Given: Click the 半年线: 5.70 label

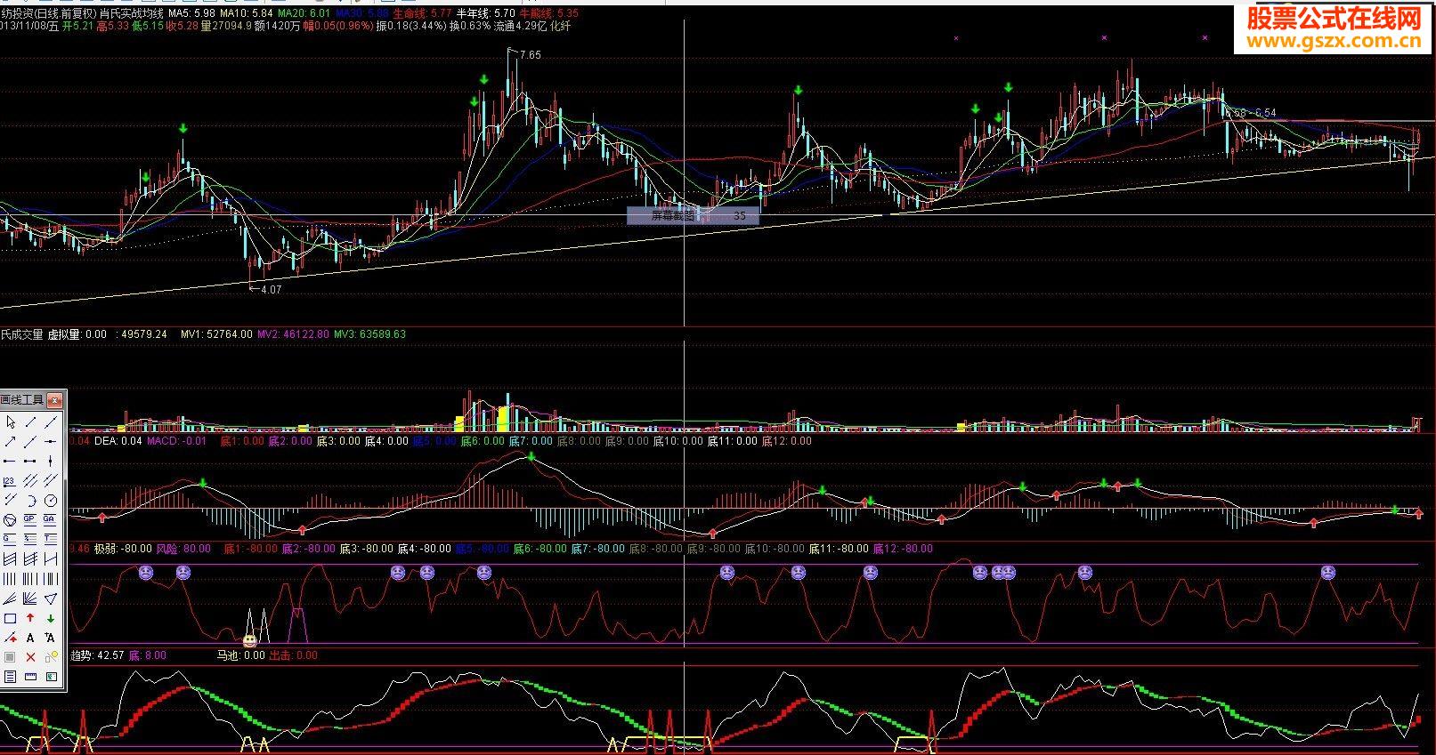Looking at the screenshot, I should click(486, 14).
